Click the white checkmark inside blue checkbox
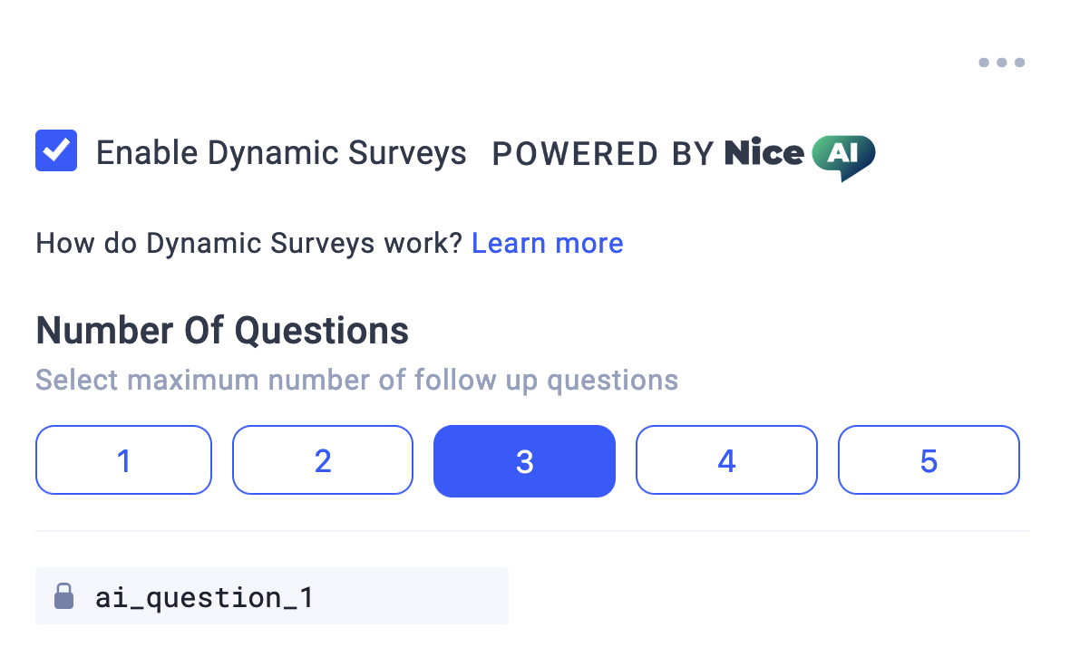The height and width of the screenshot is (647, 1070). pos(56,150)
